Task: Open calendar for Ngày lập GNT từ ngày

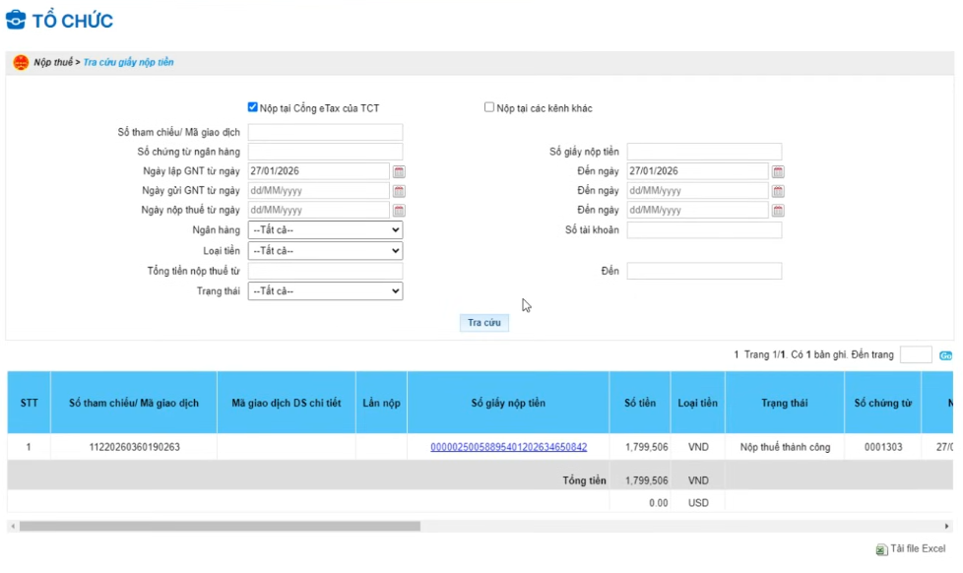Action: click(399, 171)
